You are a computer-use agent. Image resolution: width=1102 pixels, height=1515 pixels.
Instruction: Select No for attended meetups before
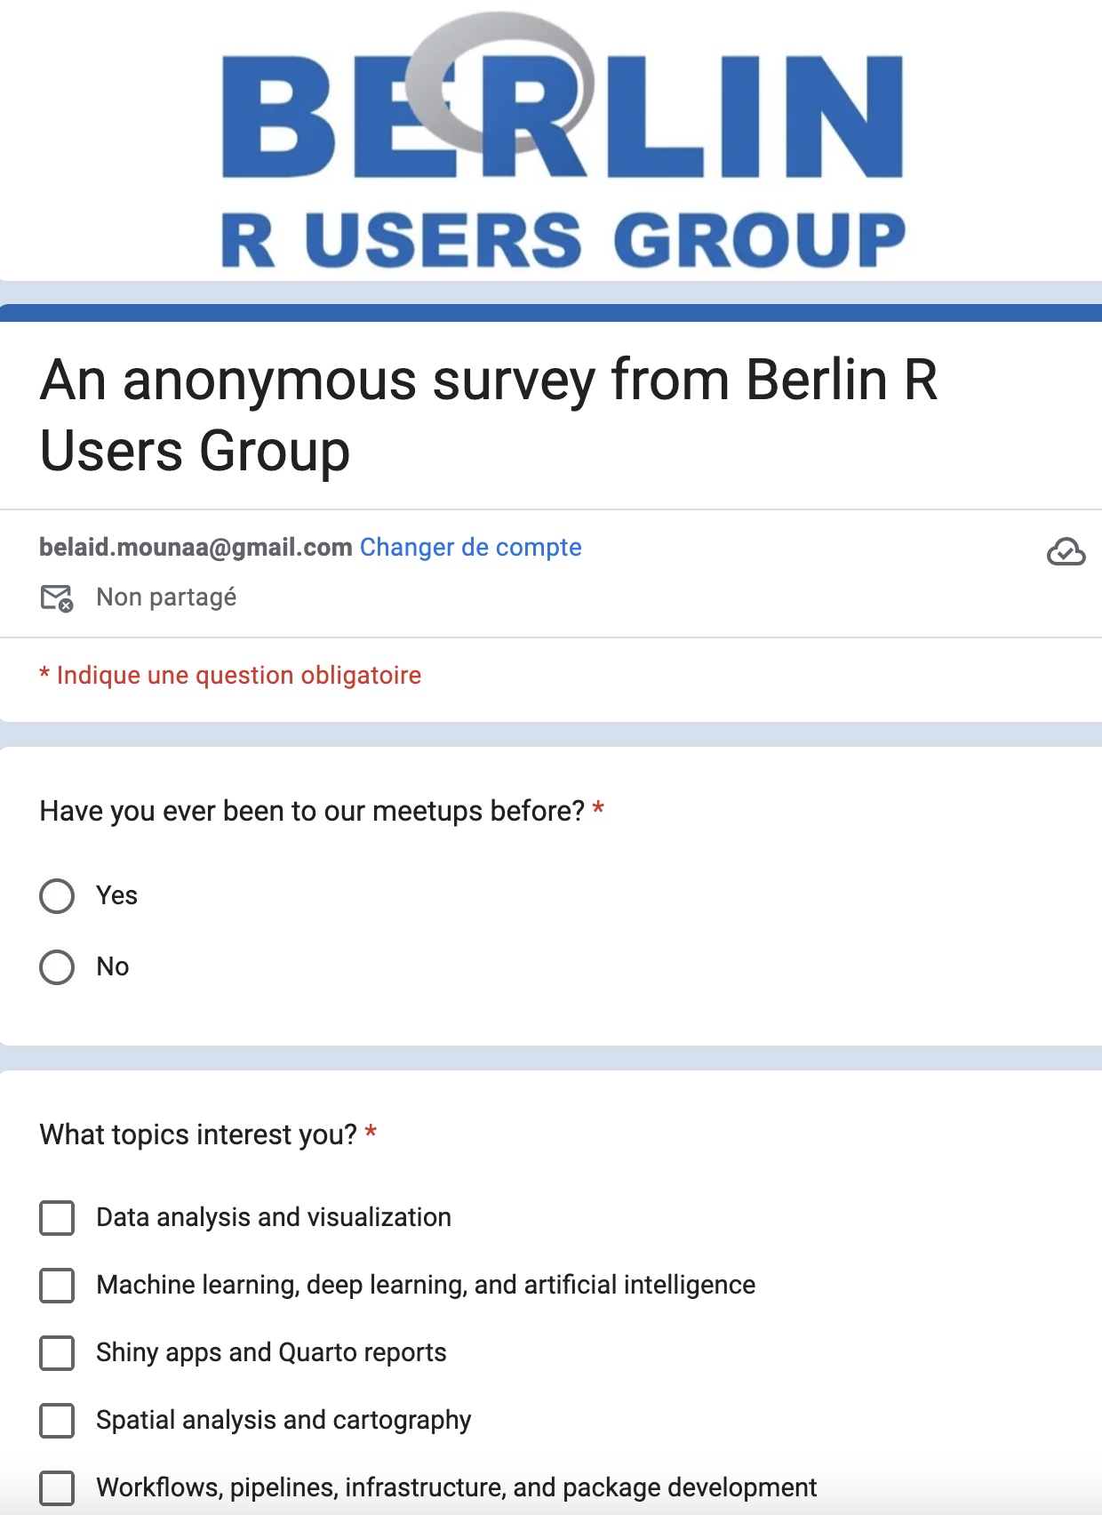(x=57, y=967)
